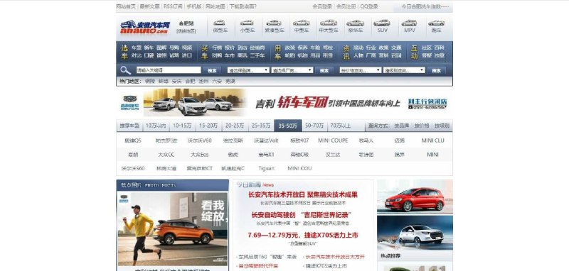The height and width of the screenshot is (271, 569).
Task: Query by 按品牌 mode
Action: pyautogui.click(x=402, y=126)
